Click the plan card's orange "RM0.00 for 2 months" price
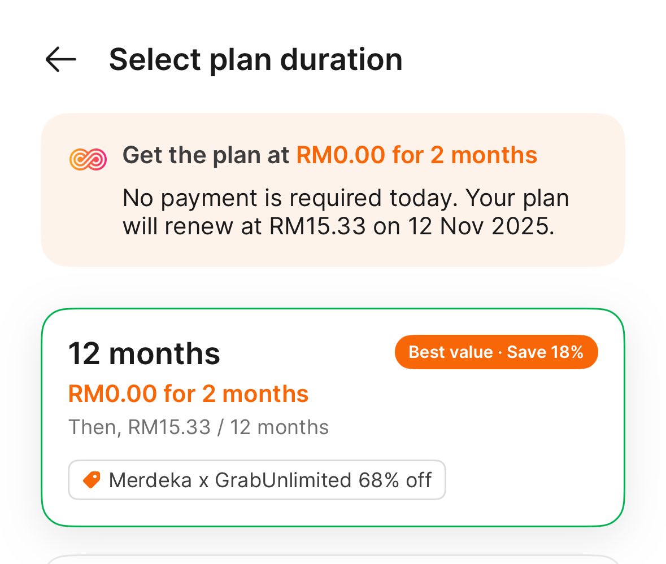The height and width of the screenshot is (564, 666). pyautogui.click(x=188, y=394)
